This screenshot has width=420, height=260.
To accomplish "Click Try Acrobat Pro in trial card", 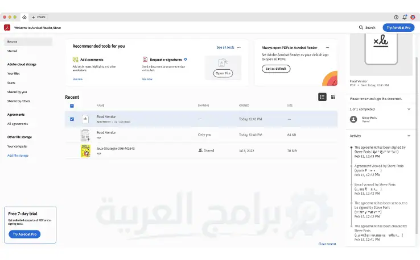I will [24, 234].
